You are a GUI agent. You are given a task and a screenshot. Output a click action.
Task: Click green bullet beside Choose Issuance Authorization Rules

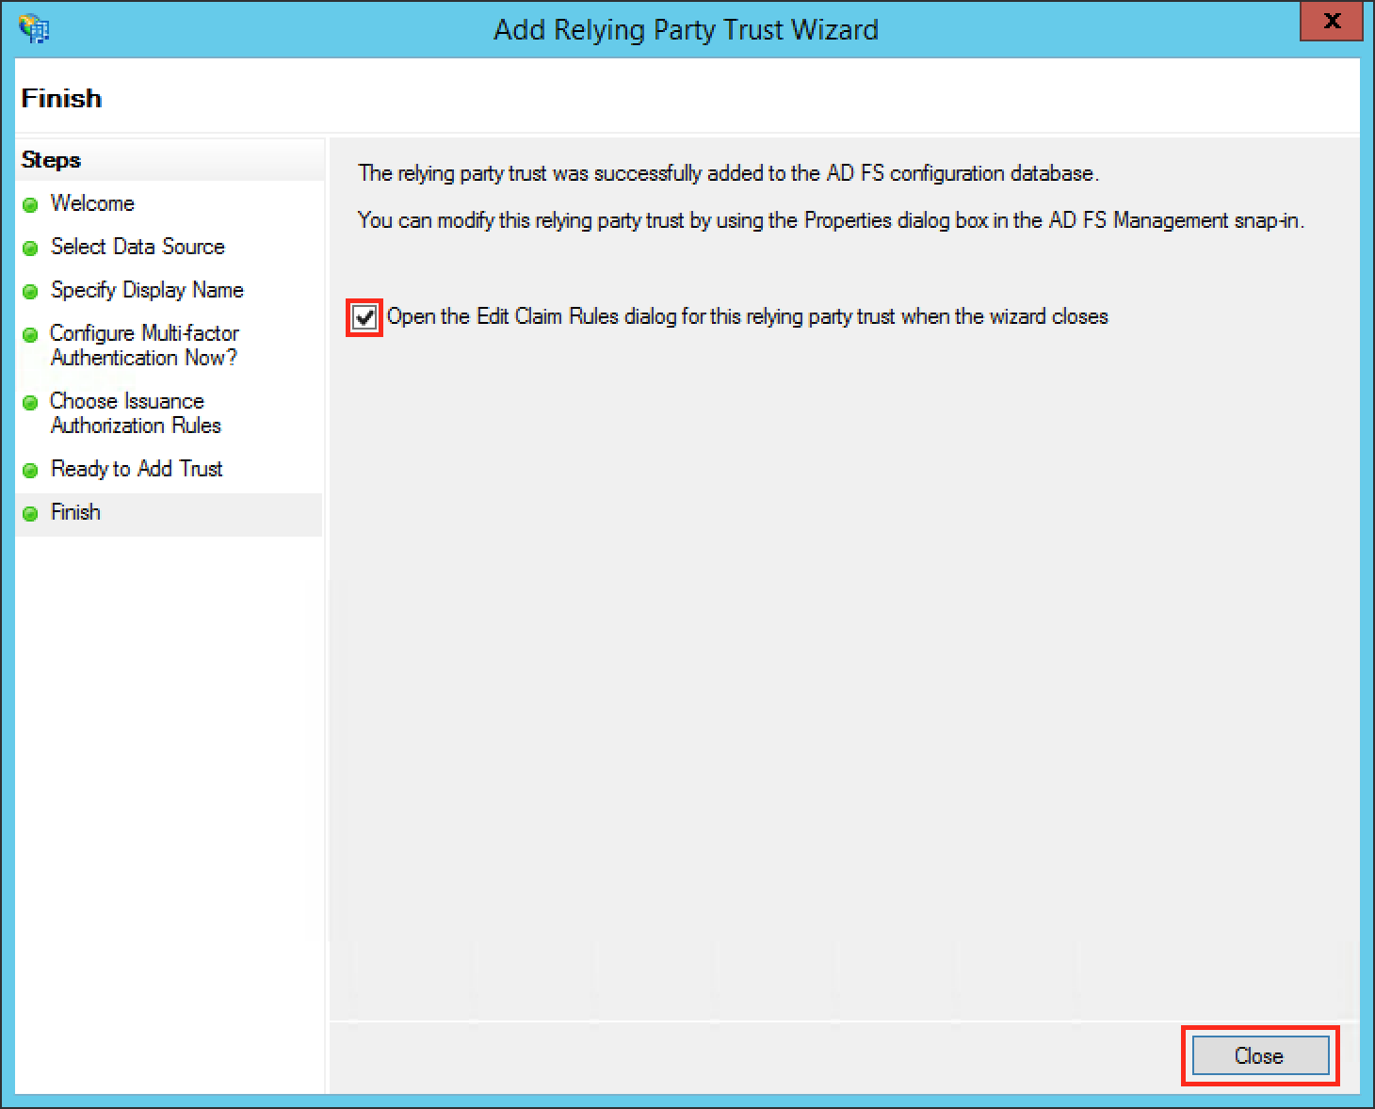click(30, 402)
